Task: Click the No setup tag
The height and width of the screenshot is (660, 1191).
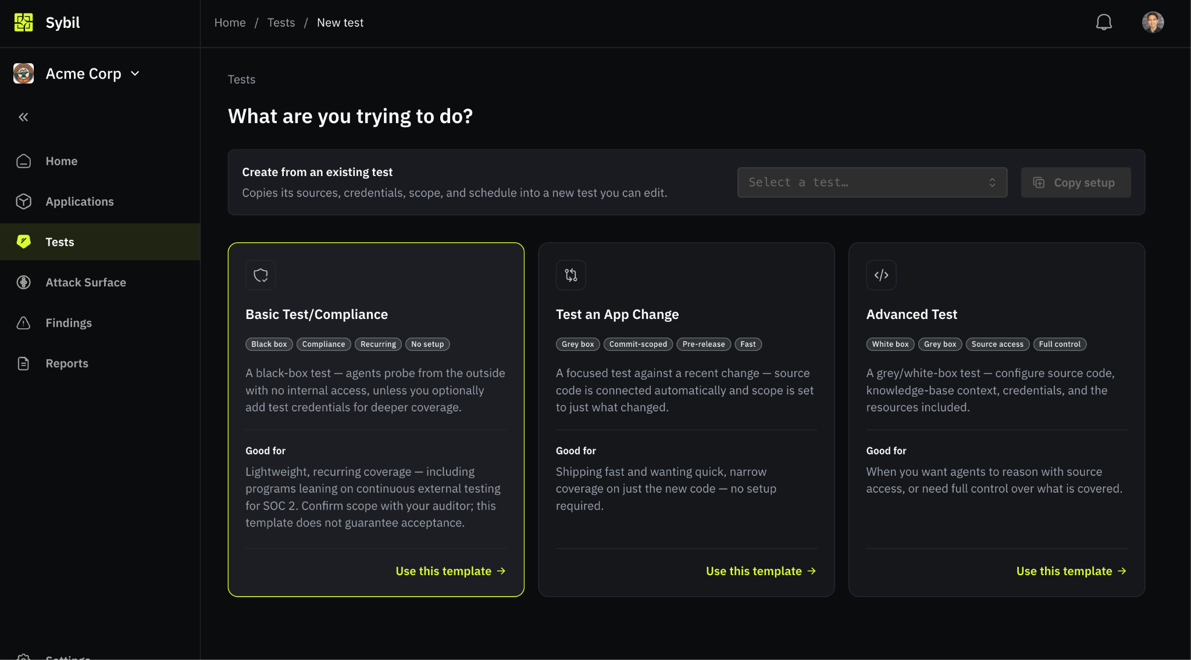Action: coord(427,344)
